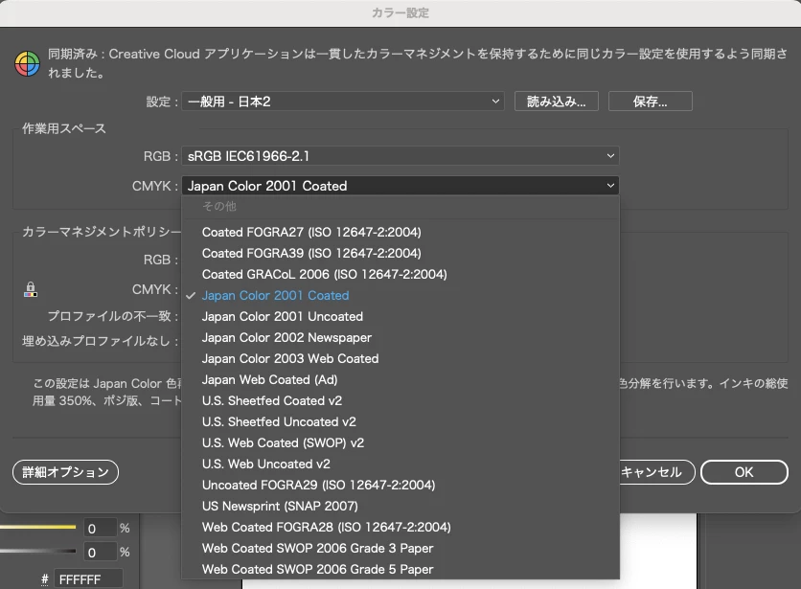Open the 設定 preset dropdown
Screen dimensions: 801x589
(343, 102)
